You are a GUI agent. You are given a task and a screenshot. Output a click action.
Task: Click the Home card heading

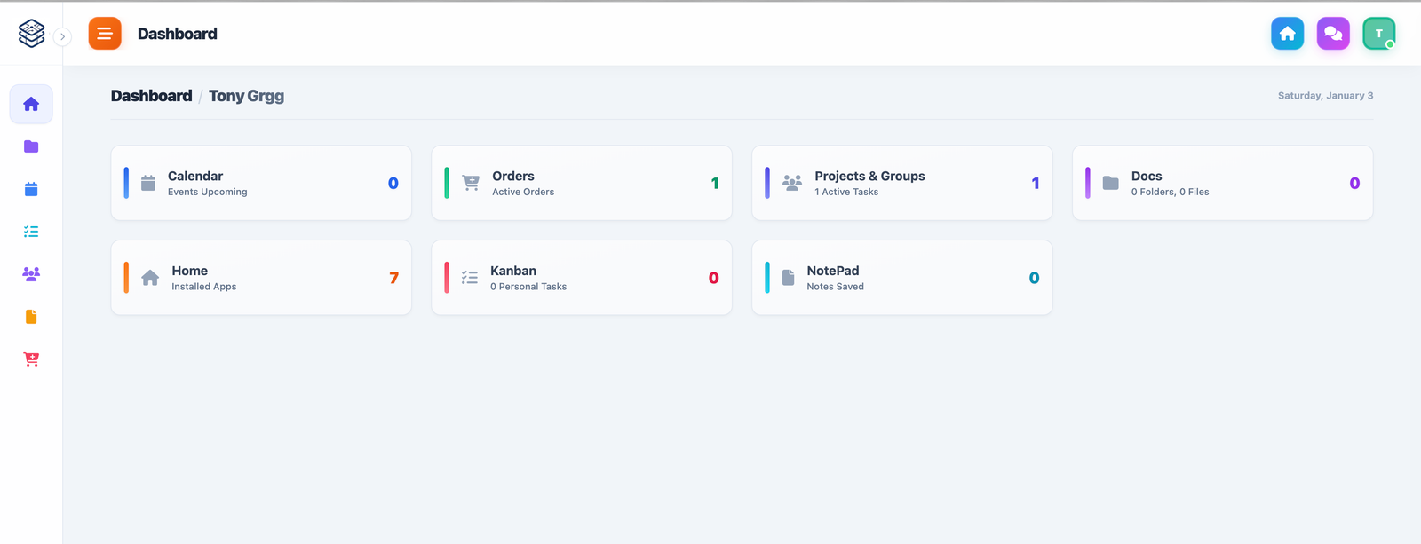point(189,271)
